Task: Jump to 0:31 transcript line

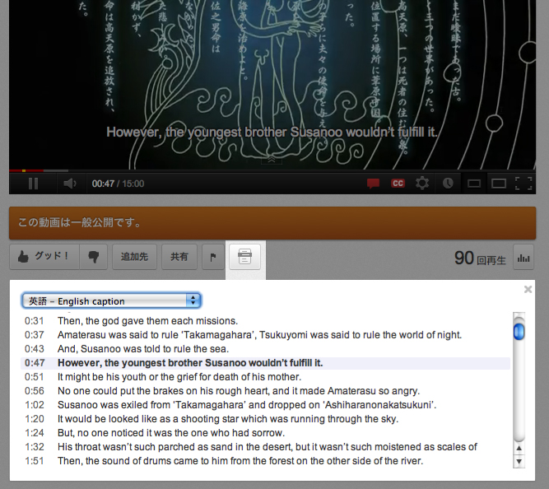Action: coord(265,321)
